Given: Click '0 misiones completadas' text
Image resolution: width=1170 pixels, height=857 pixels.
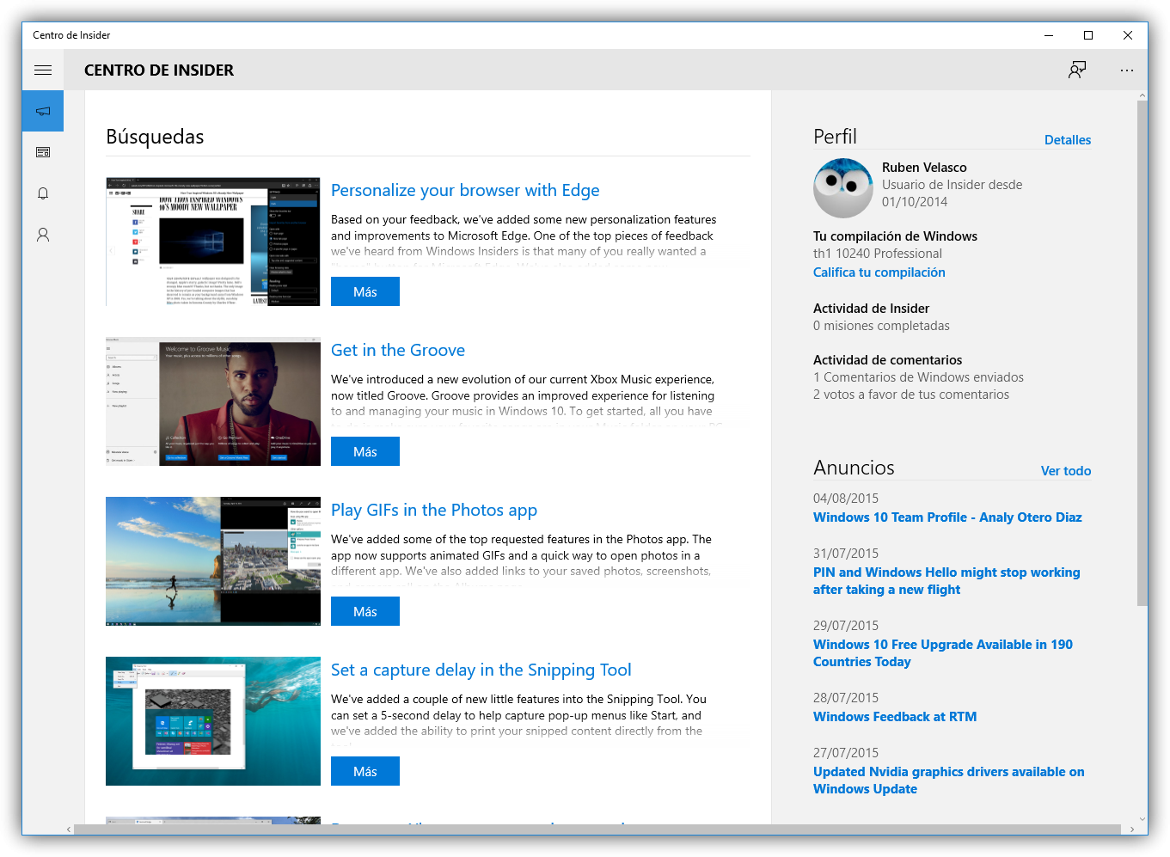Looking at the screenshot, I should click(x=881, y=326).
